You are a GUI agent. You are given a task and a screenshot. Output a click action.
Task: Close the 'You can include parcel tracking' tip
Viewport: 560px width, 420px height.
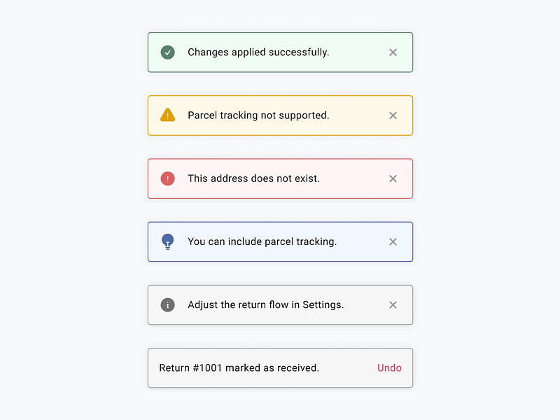[393, 241]
